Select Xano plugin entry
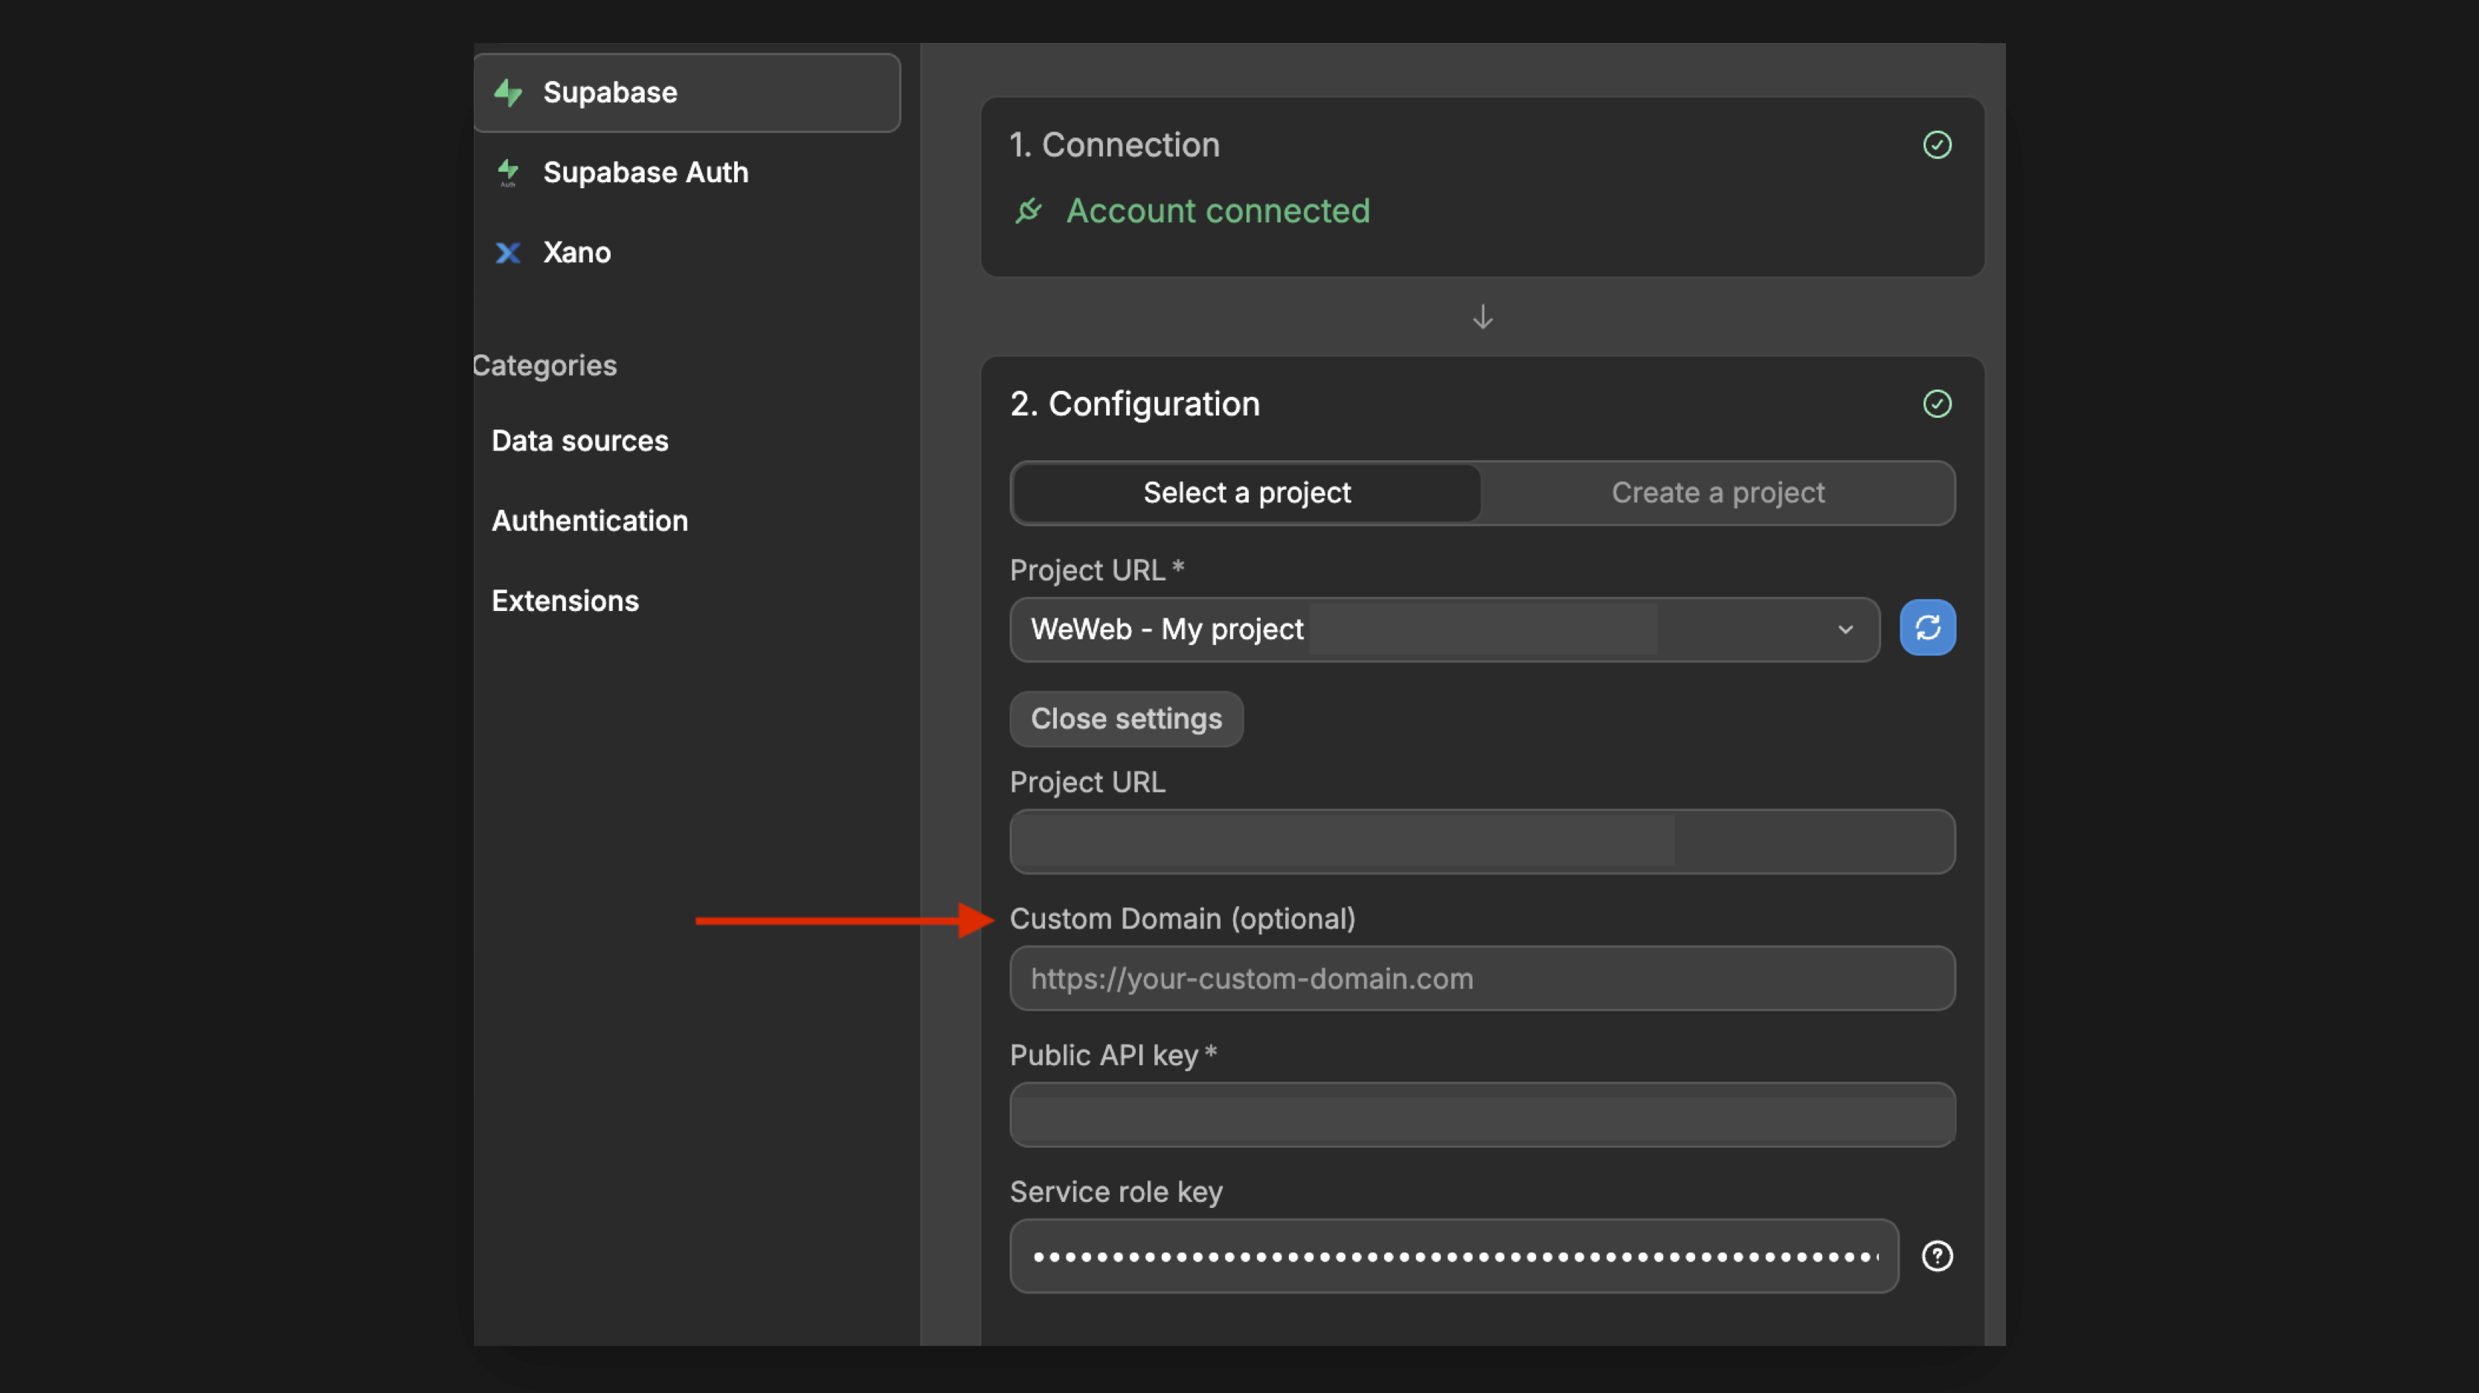This screenshot has height=1393, width=2479. click(x=687, y=252)
